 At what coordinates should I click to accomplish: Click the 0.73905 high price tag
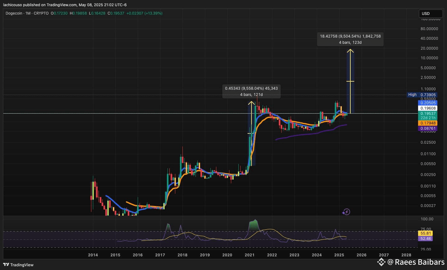pyautogui.click(x=428, y=95)
